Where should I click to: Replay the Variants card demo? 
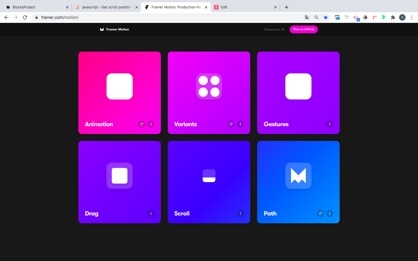point(231,124)
